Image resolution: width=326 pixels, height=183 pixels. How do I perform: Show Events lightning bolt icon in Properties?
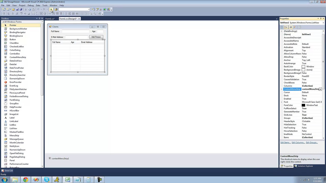(295, 27)
